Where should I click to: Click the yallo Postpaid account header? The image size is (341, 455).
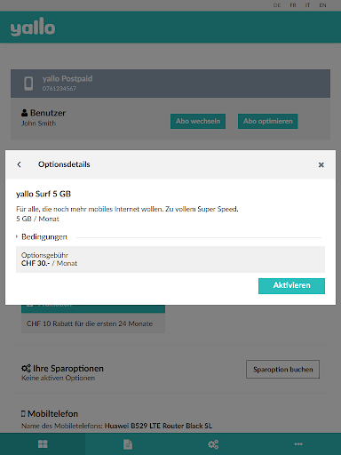point(170,84)
